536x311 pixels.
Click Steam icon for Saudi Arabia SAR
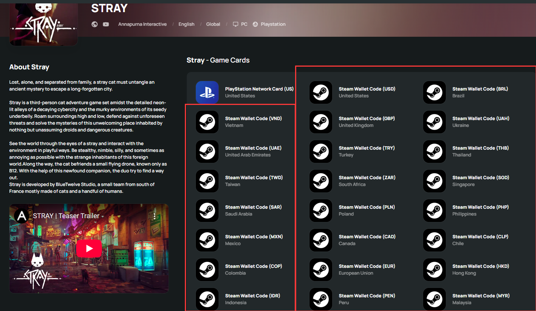point(207,211)
